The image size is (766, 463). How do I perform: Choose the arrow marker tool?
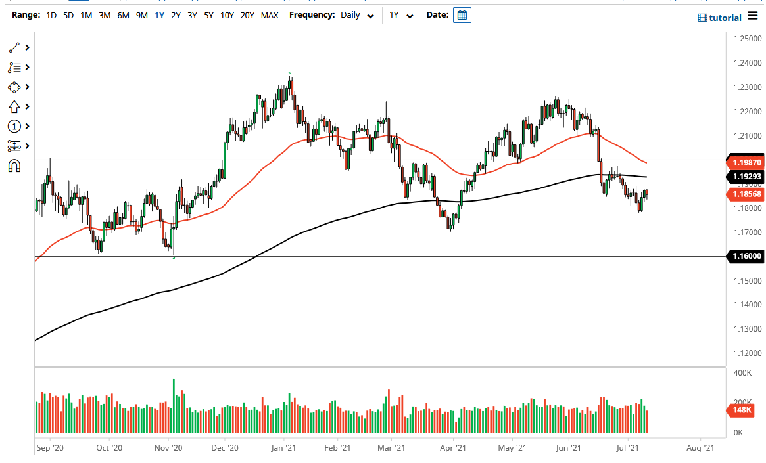coord(14,106)
